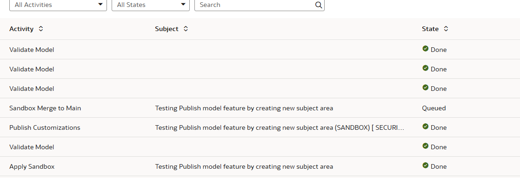Click the State column header label

(430, 29)
